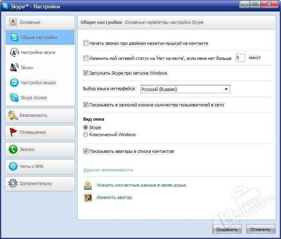Click the Безопасность padlock icon
Image resolution: width=281 pixels, height=239 pixels.
[13, 115]
